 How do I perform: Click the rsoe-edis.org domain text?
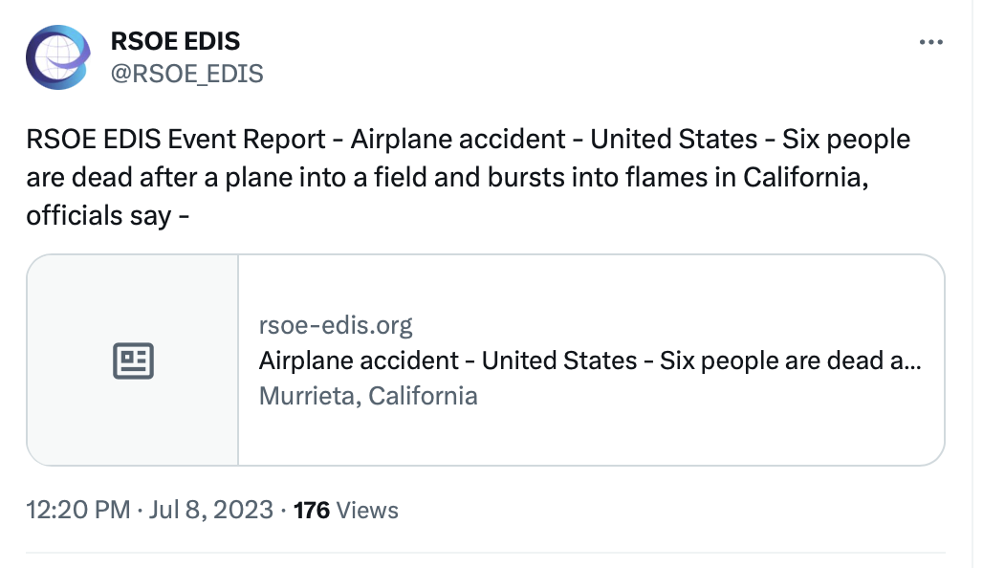(x=336, y=325)
